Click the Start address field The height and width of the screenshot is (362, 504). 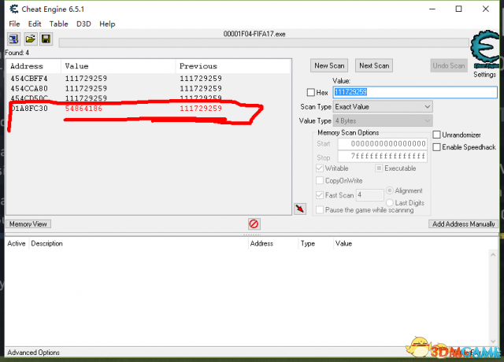pyautogui.click(x=382, y=143)
